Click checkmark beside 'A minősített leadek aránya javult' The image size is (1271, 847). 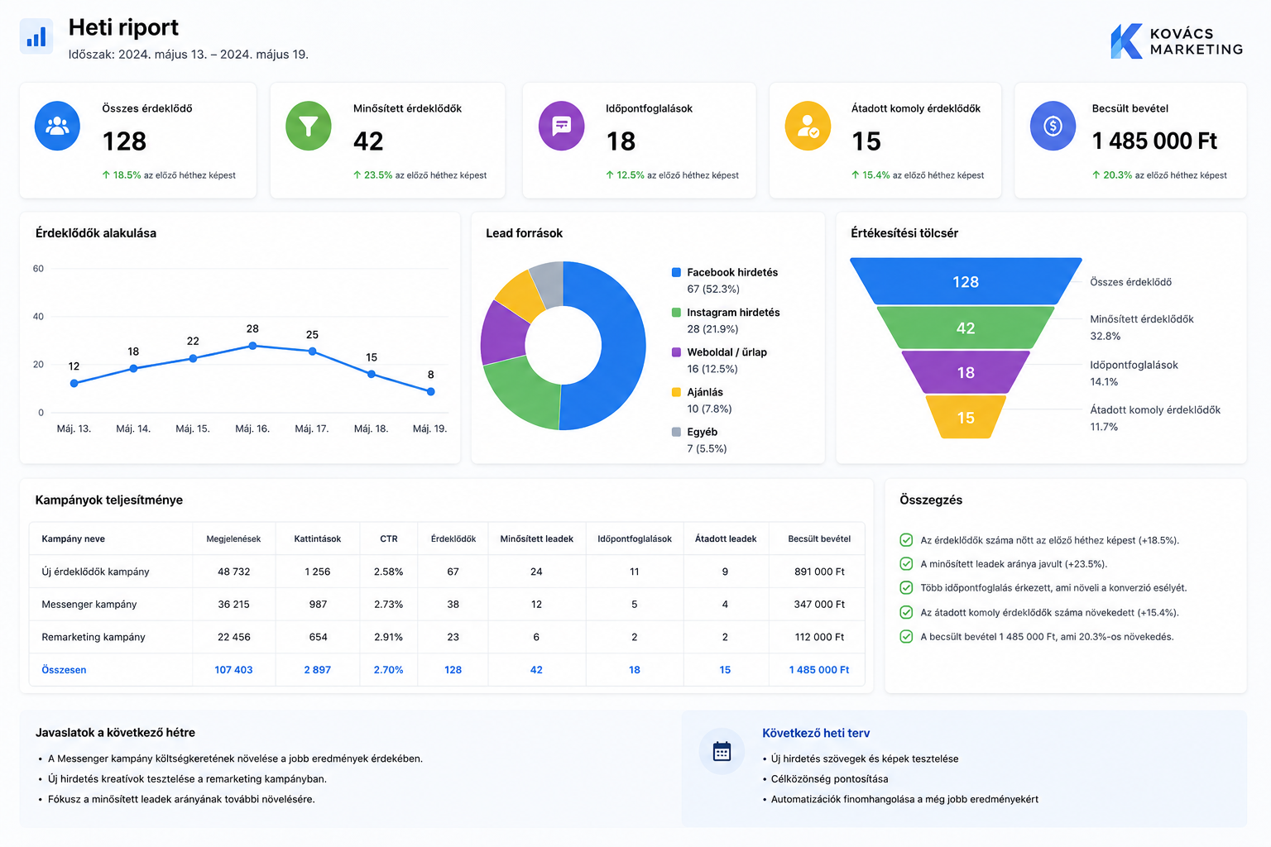pos(906,564)
